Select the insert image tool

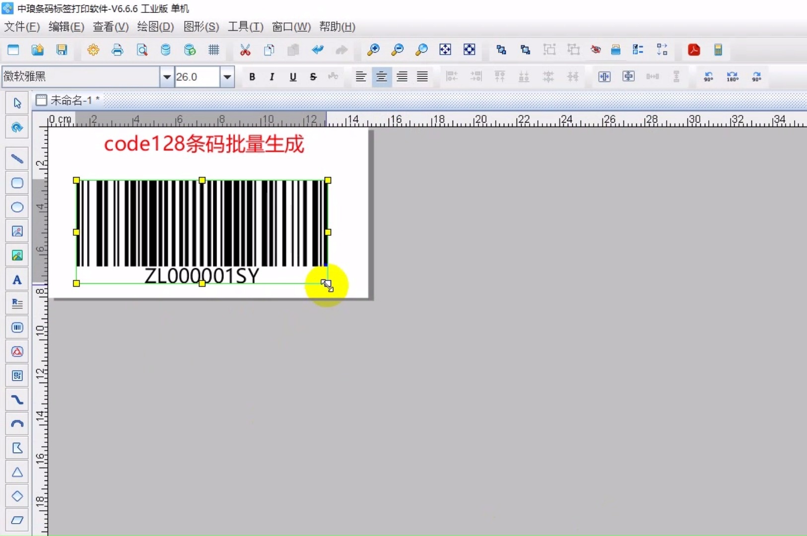(17, 256)
